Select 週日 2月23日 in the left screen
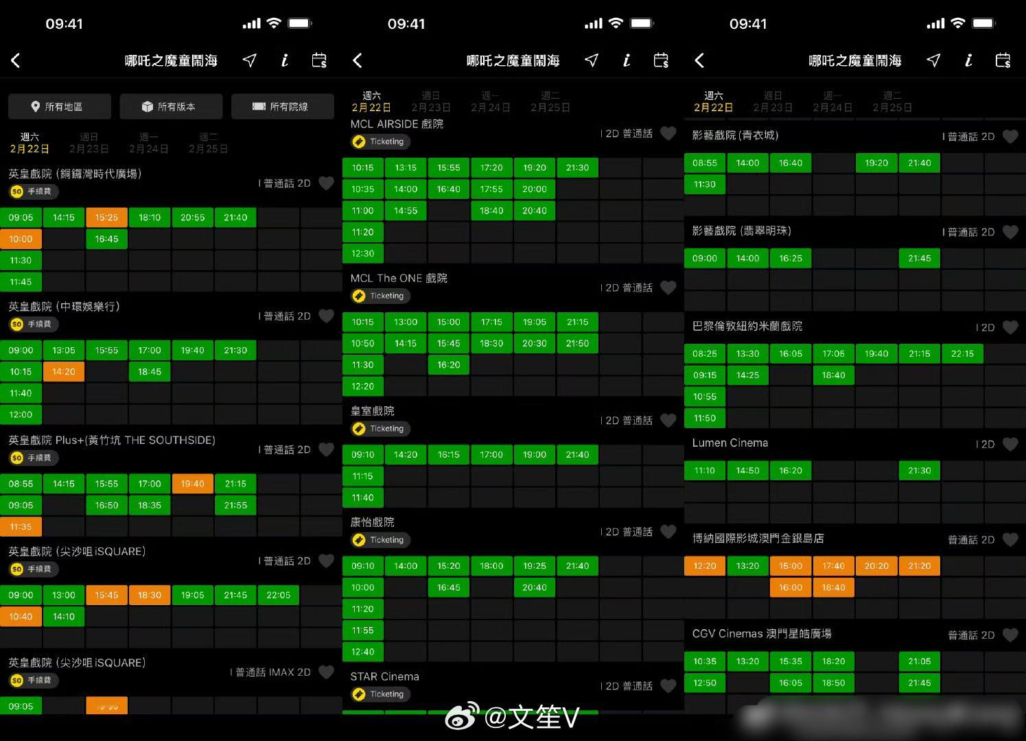This screenshot has width=1026, height=741. point(89,143)
